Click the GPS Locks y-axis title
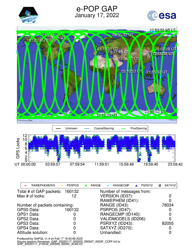This screenshot has height=251, width=194. pos(18,148)
